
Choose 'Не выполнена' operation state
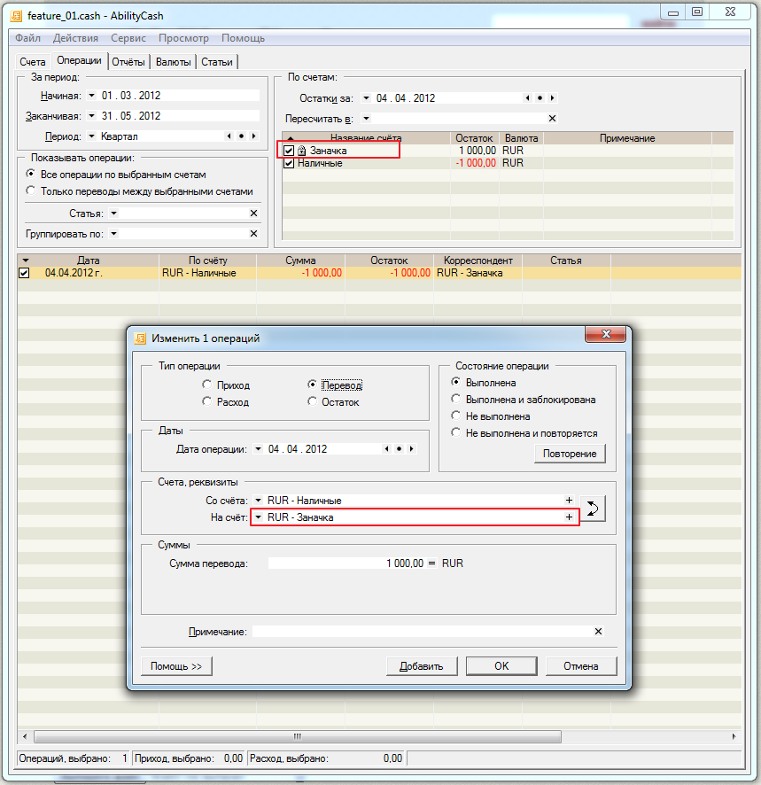tap(457, 416)
